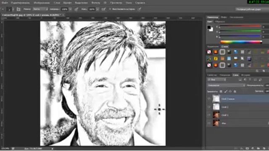Hide the Слой 2 layer
The width and height of the screenshot is (269, 151).
click(209, 107)
